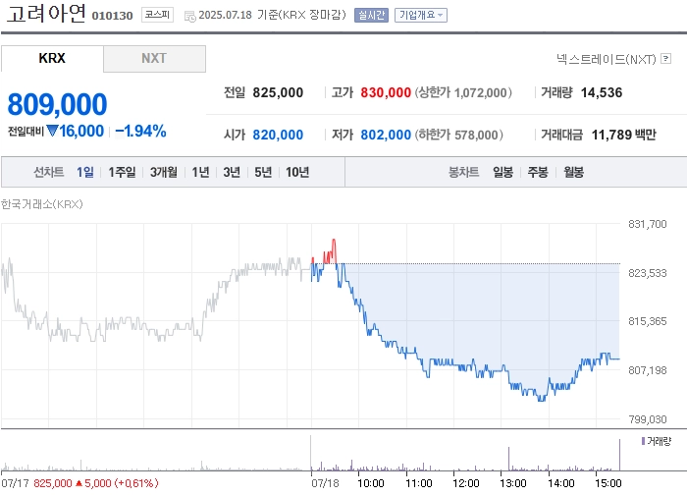Viewport: 687px width, 496px height.
Task: Click the 거래량 value 14,536
Action: (602, 92)
